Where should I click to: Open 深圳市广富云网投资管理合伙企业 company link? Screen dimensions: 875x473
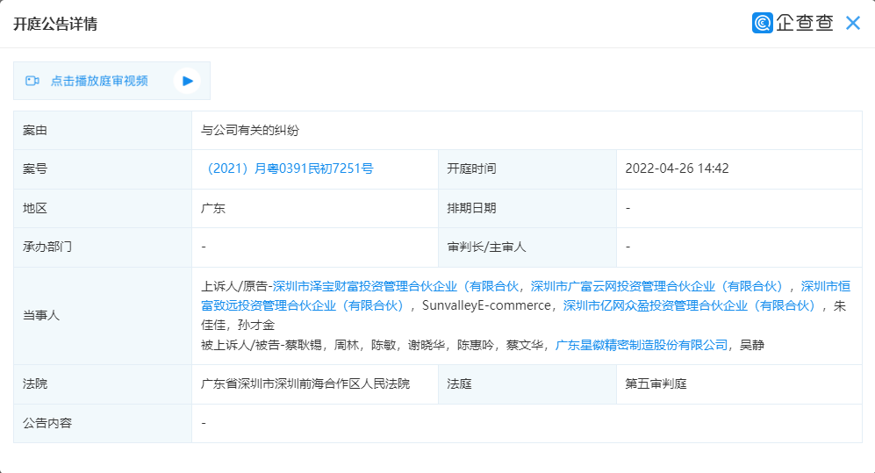656,286
